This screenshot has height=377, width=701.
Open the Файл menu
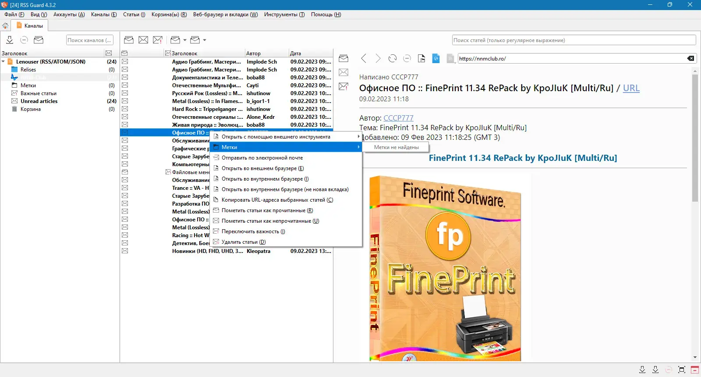14,14
